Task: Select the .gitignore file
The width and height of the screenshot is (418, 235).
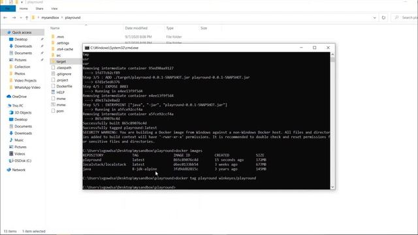Action: point(64,74)
